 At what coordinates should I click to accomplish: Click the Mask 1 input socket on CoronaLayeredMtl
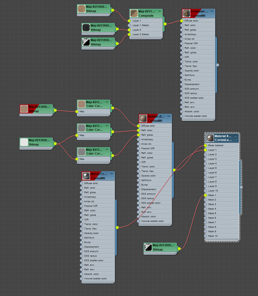click(206, 195)
